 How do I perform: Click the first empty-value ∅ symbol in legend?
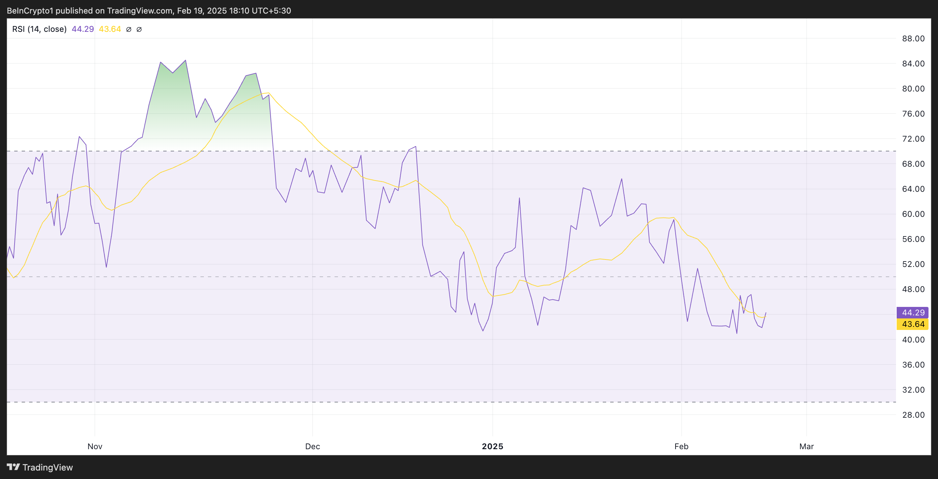(x=129, y=29)
